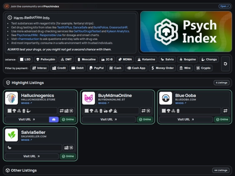Image resolution: width=235 pixels, height=176 pixels.
Task: Filter by Debit payment method
Action: [x=77, y=68]
